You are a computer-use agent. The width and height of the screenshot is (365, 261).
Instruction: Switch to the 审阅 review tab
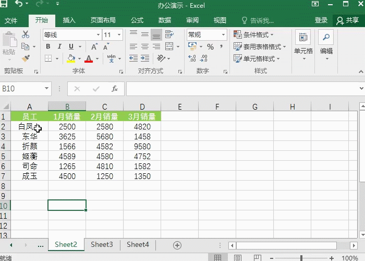coord(192,20)
